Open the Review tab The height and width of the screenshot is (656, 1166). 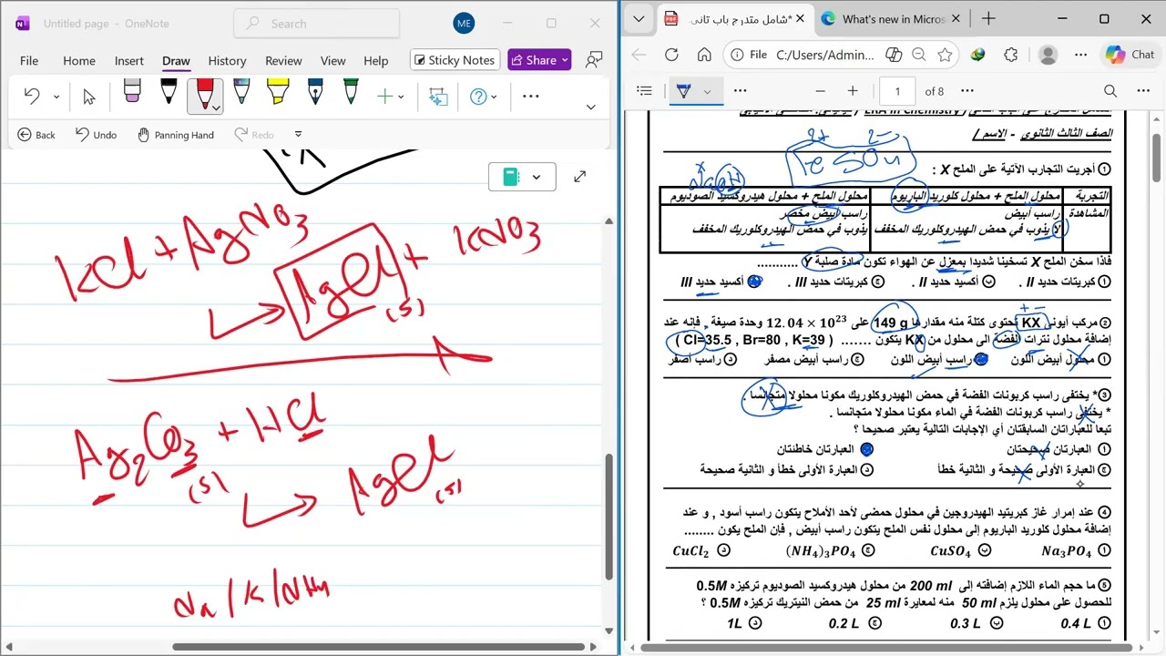pos(283,60)
